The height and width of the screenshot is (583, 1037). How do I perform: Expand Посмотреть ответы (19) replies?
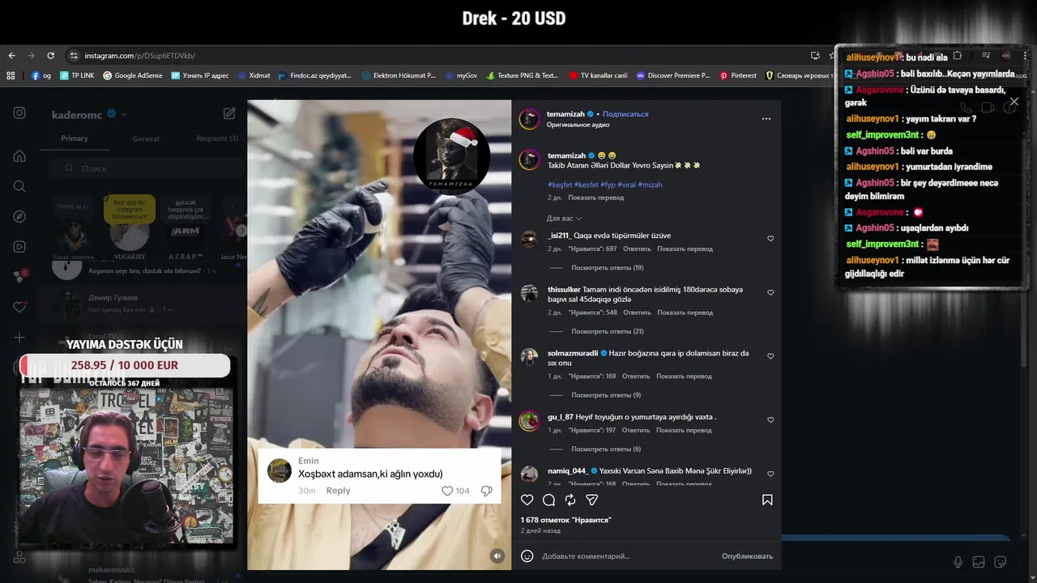tap(608, 268)
